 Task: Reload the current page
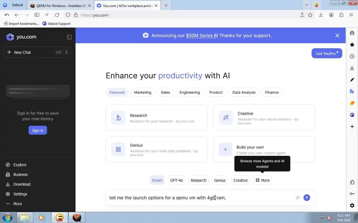pyautogui.click(x=57, y=15)
